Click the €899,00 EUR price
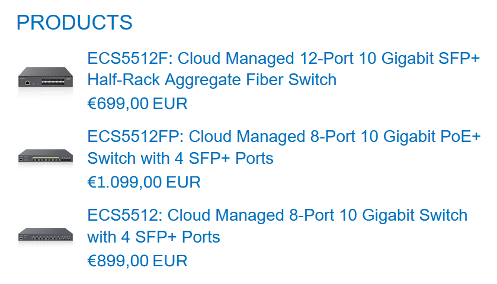Viewport: 497px width, 284px height. [x=137, y=260]
